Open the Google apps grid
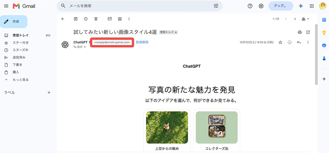 [312, 6]
